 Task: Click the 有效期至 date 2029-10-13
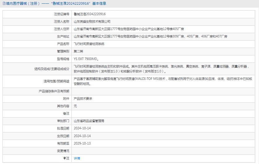tap(82, 143)
